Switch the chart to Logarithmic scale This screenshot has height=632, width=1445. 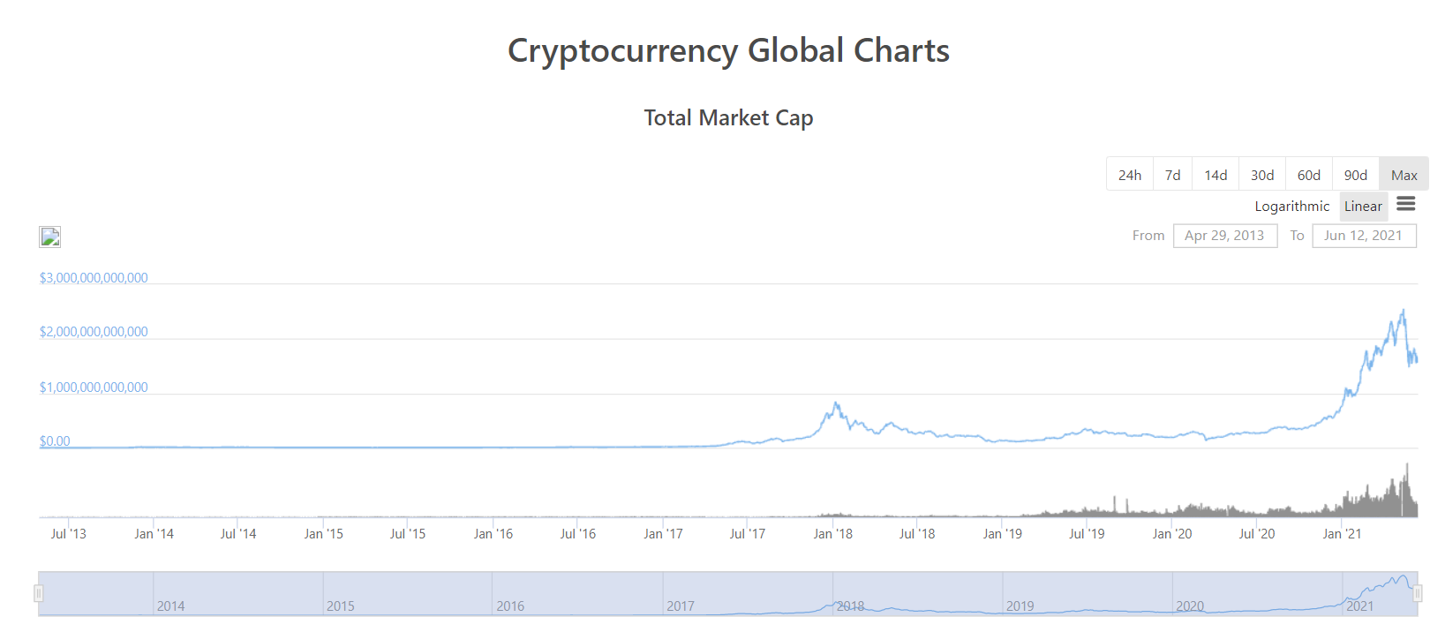pyautogui.click(x=1291, y=206)
